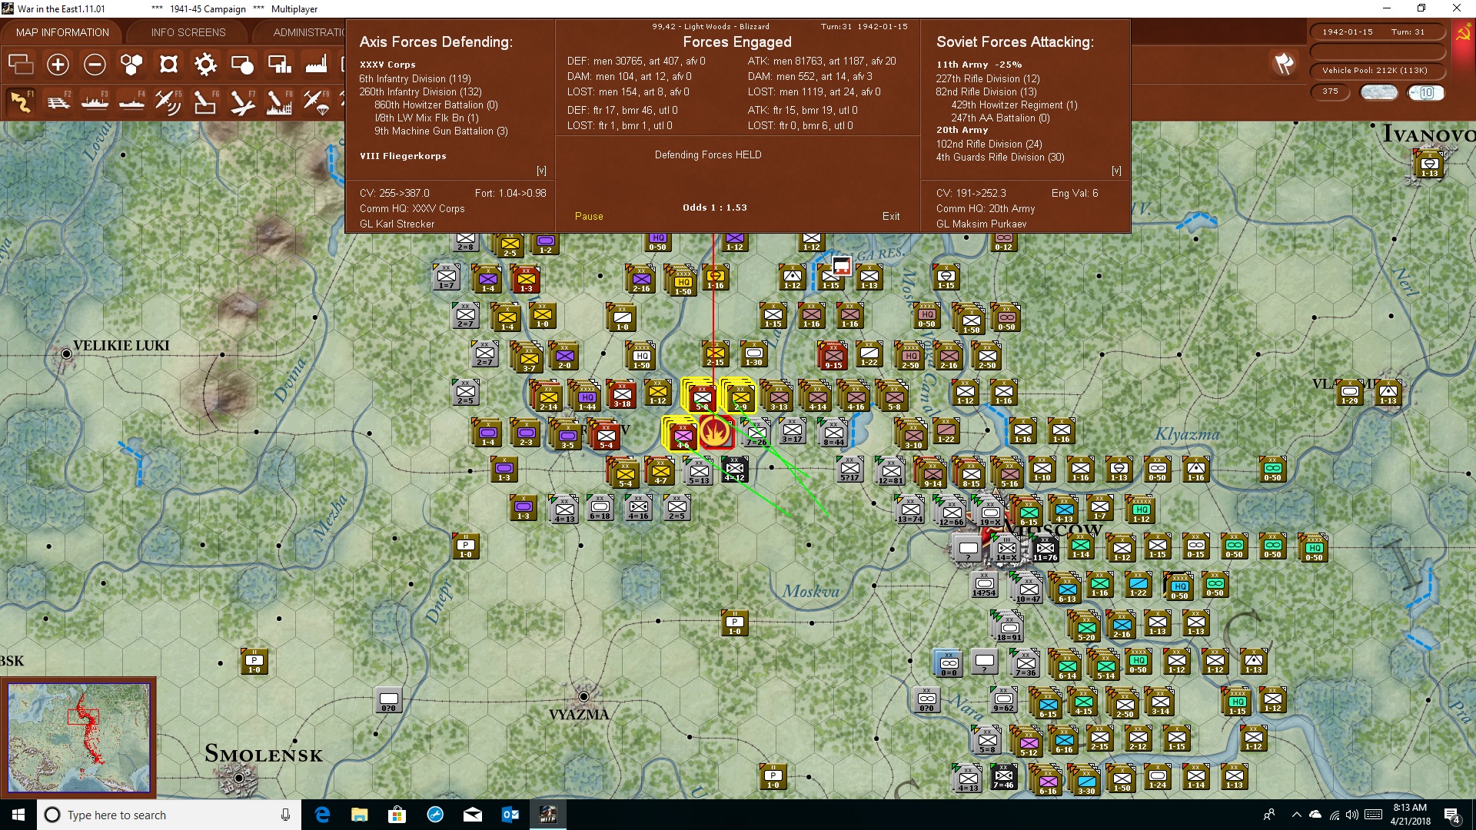Click the four-cornered frame toolbar icon
Screen dimensions: 1476x830
point(168,65)
